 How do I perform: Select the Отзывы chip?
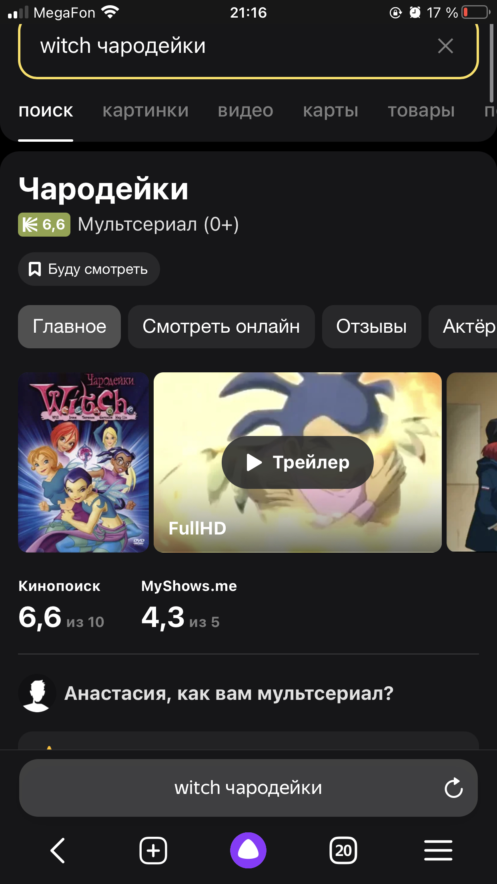click(x=371, y=327)
